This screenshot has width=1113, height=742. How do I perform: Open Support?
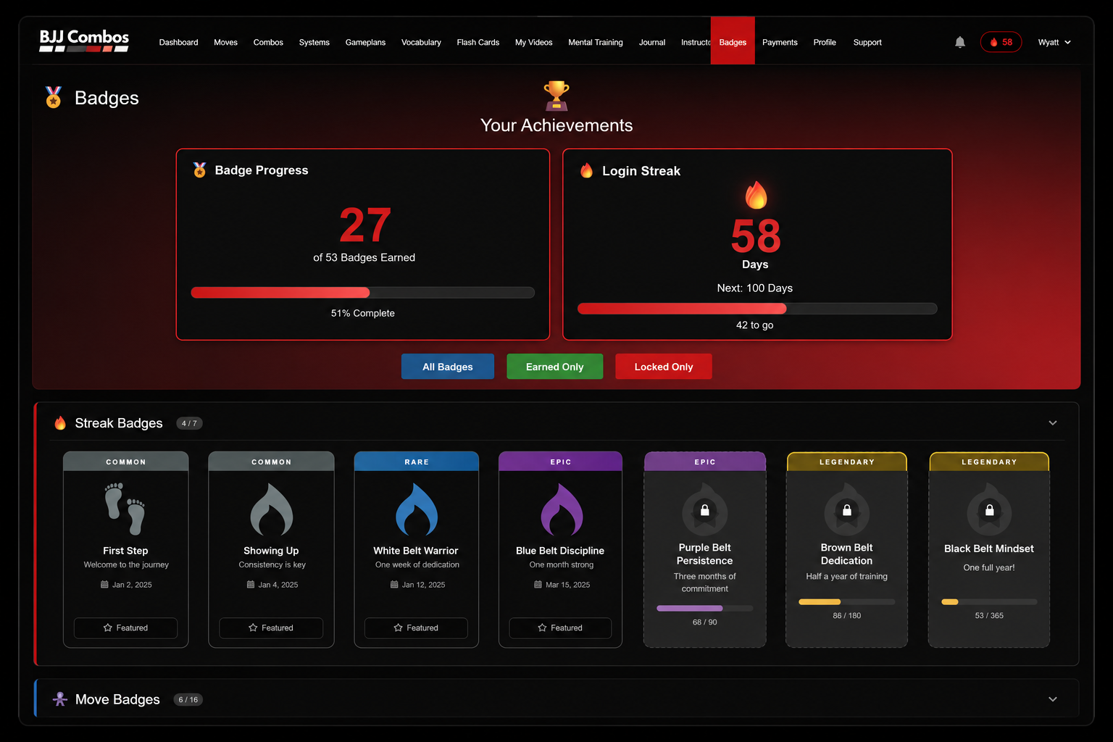coord(867,42)
